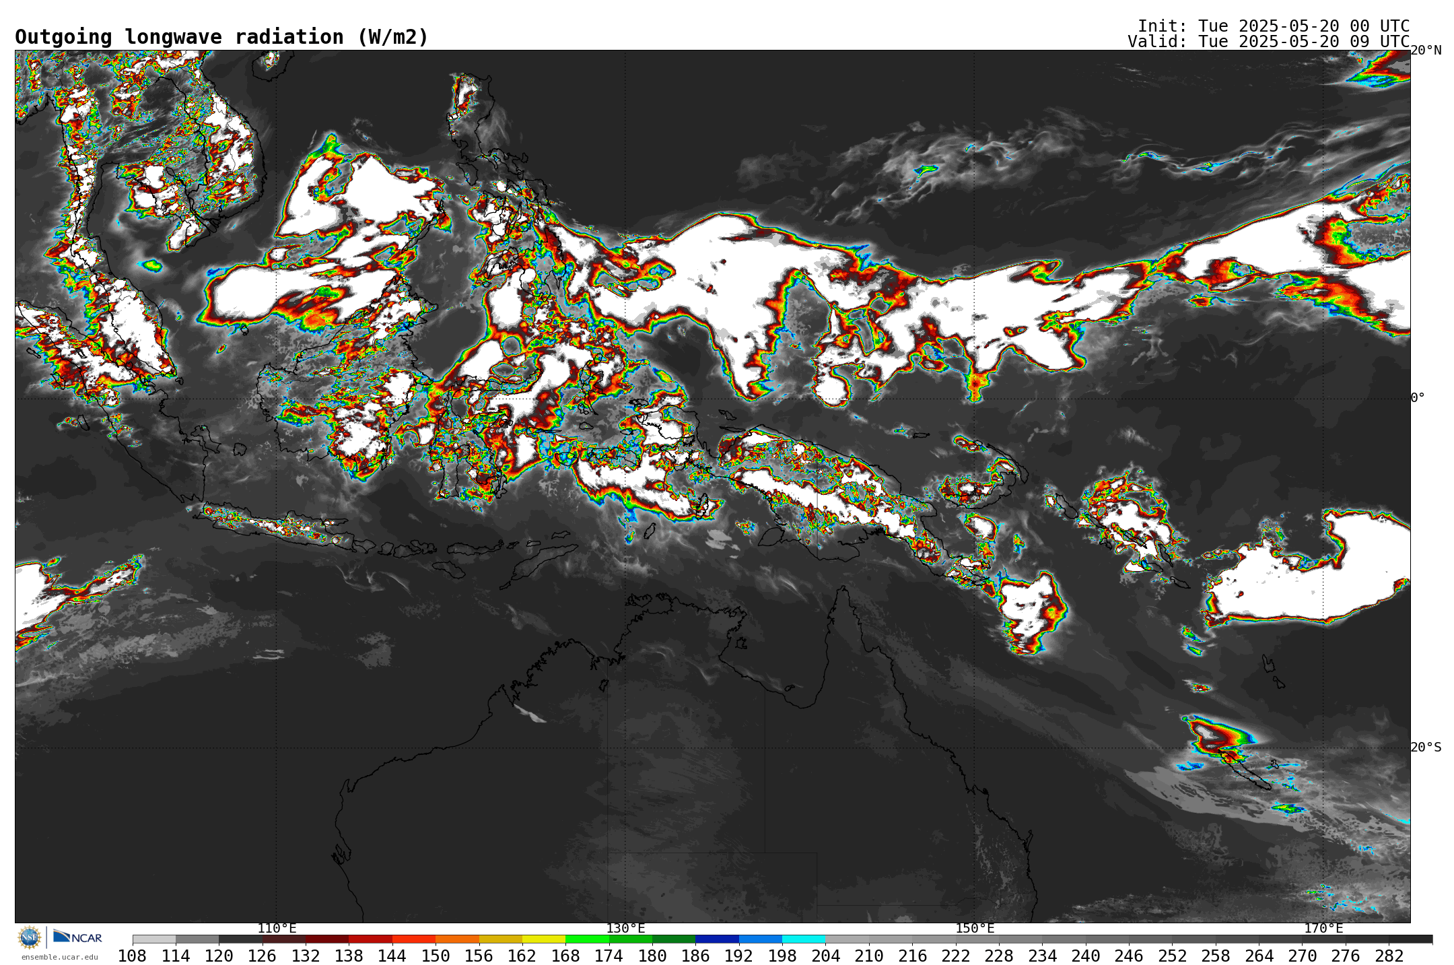Image resolution: width=1454 pixels, height=965 pixels.
Task: Pick the bright green 168 colorbar swatch
Action: pyautogui.click(x=587, y=939)
